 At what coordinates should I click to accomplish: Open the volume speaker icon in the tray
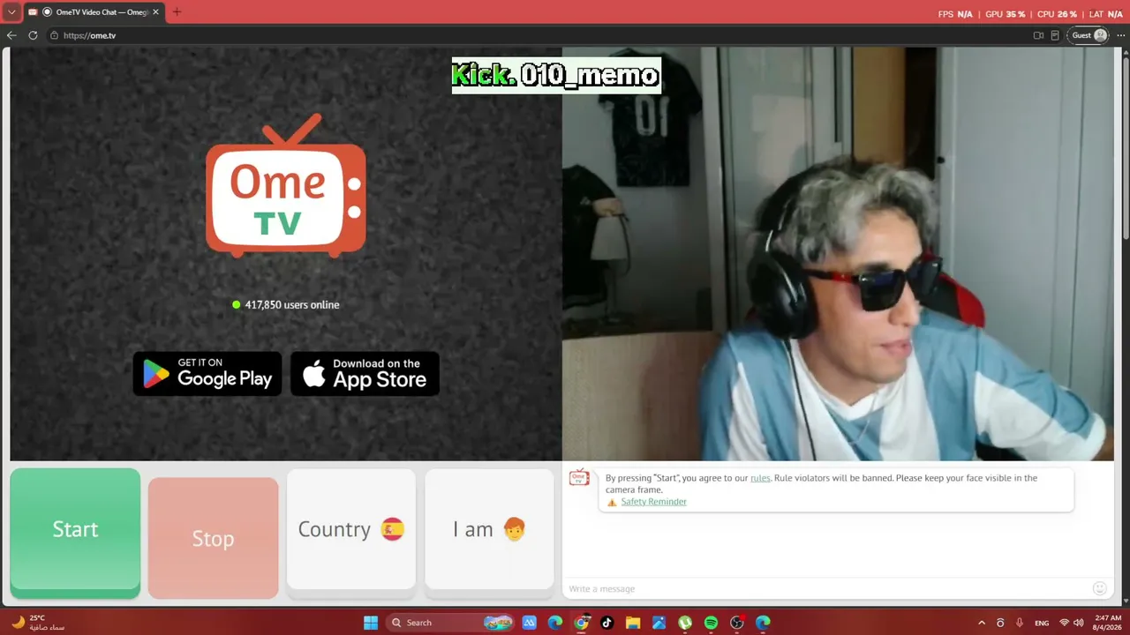pos(1078,623)
